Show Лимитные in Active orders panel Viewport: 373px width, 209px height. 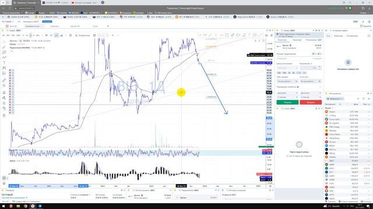[x=338, y=36]
